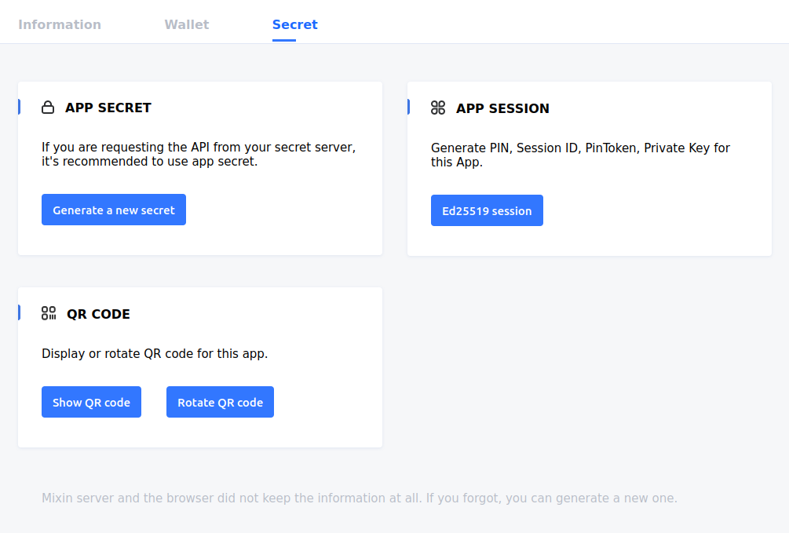
Task: Click the lock icon beside APP SECRET
Action: 49,108
